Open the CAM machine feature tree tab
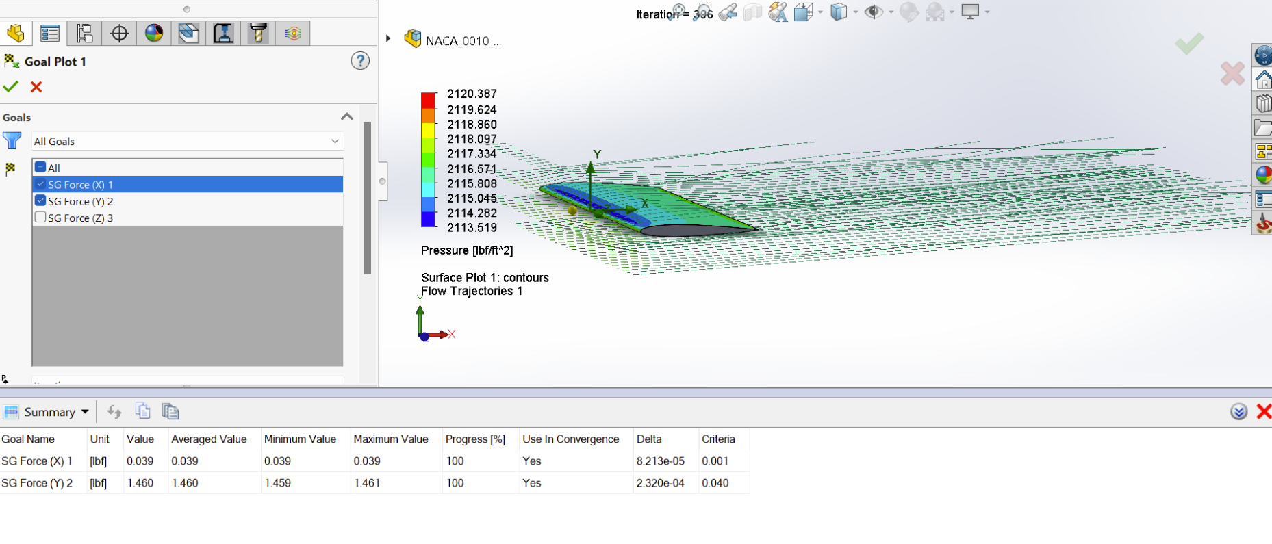 (x=223, y=33)
